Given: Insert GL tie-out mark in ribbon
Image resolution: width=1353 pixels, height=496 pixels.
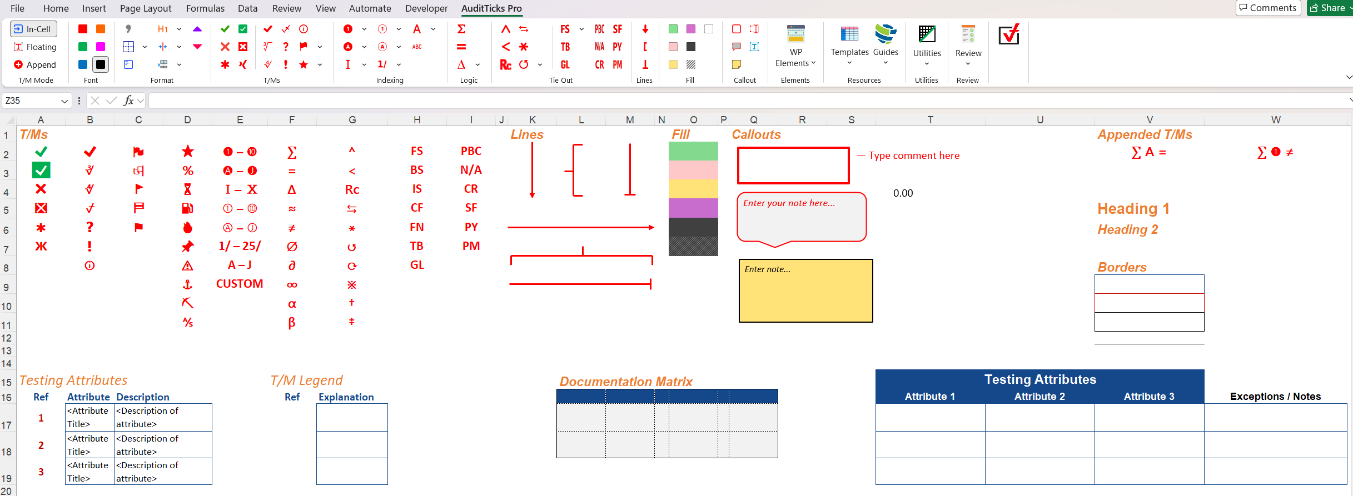Looking at the screenshot, I should (565, 64).
